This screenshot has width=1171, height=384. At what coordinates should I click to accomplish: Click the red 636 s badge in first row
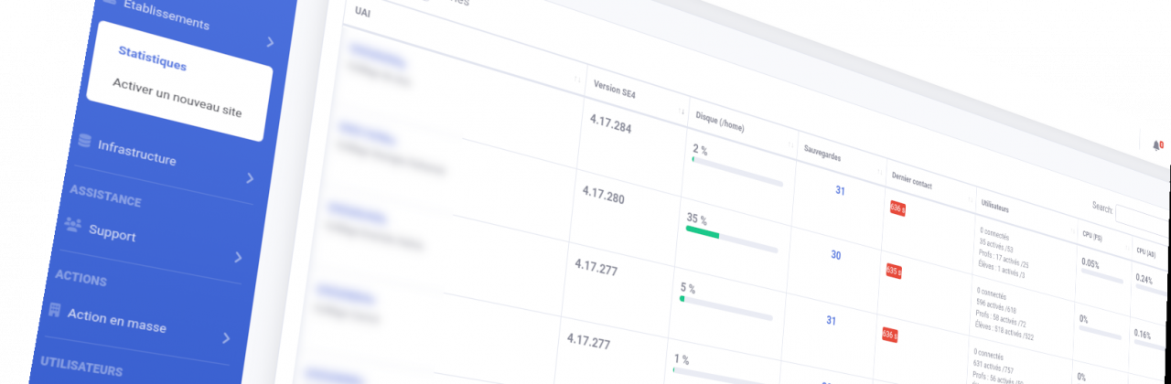(x=897, y=208)
